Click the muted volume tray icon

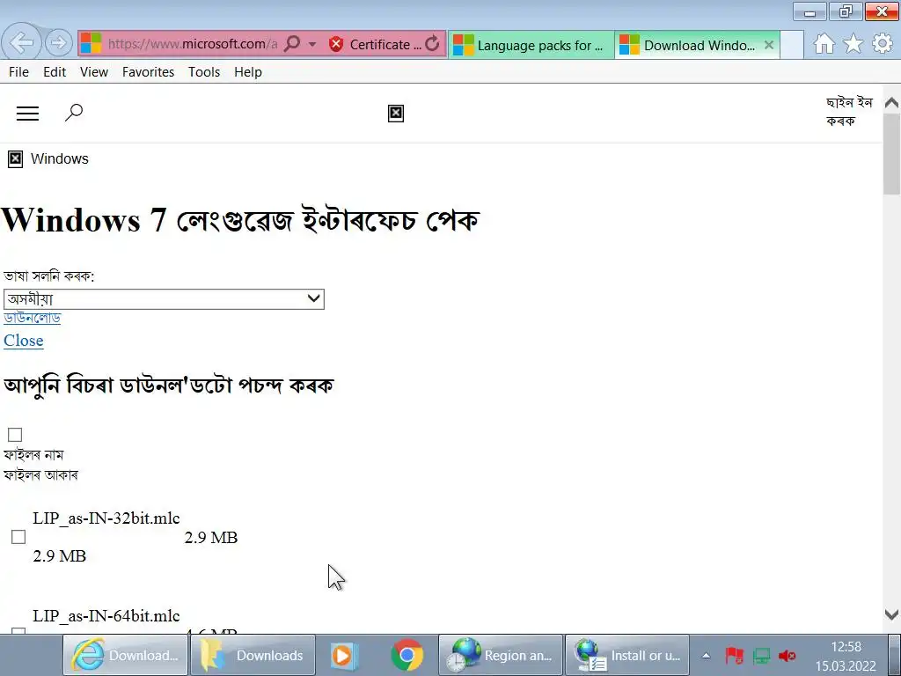tap(787, 655)
